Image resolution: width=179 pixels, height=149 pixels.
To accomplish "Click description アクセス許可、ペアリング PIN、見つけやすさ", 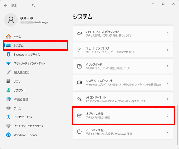I will (x=109, y=36).
